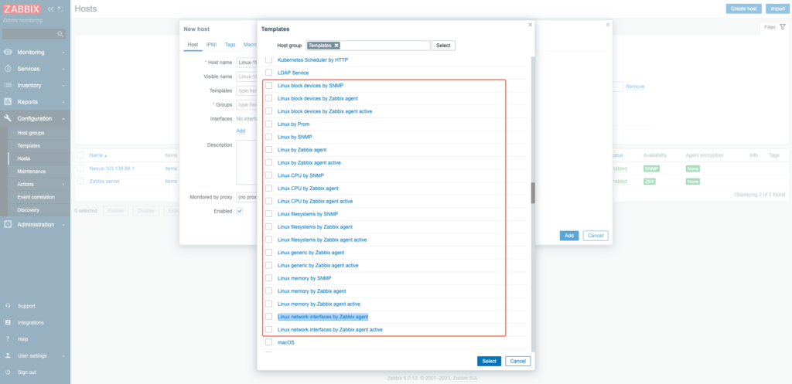Click Select button next to Host group

[443, 46]
